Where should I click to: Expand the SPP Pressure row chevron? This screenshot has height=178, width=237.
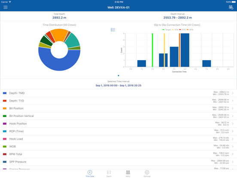click(233, 162)
